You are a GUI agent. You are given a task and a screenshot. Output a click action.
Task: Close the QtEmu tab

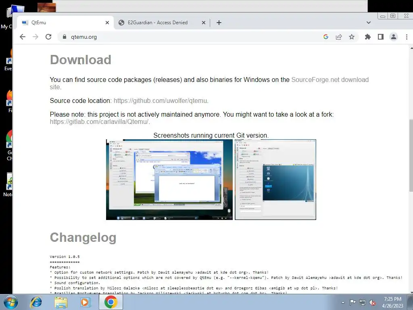point(107,23)
